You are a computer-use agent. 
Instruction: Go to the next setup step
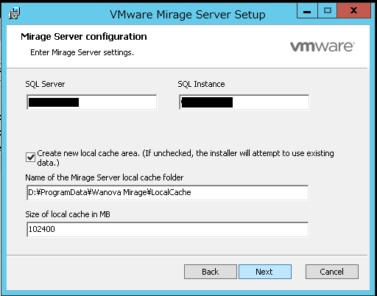265,272
